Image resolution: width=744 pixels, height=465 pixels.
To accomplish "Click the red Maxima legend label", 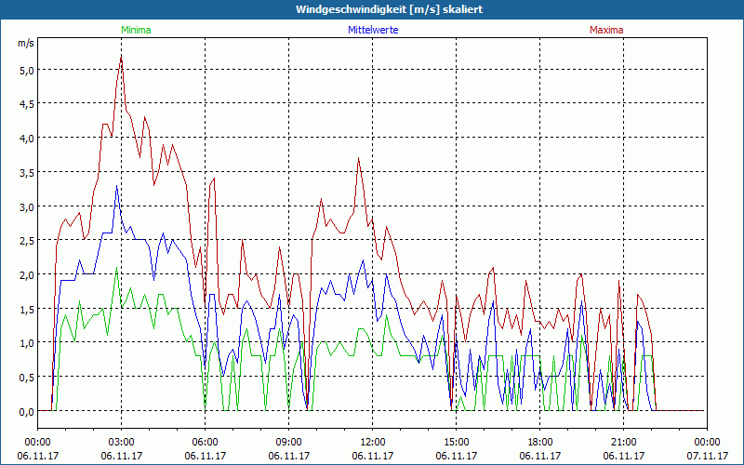I will tap(606, 30).
